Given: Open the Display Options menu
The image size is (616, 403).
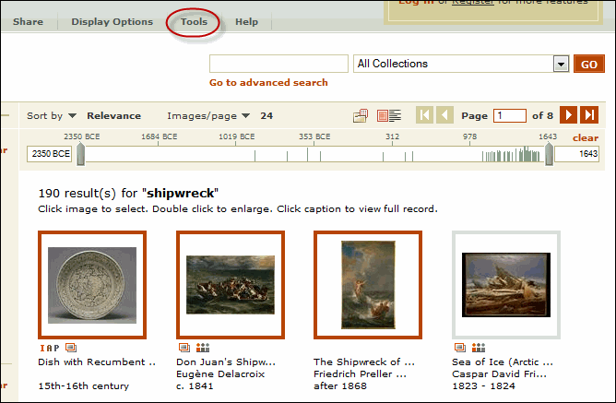Looking at the screenshot, I should point(112,21).
